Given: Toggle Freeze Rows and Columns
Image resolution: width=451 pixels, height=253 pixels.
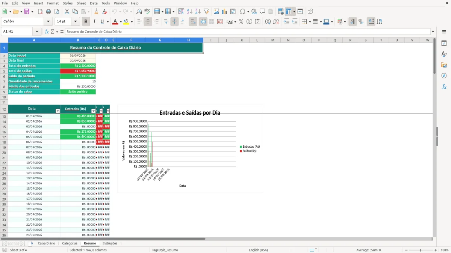Looking at the screenshot, I should pyautogui.click(x=289, y=12).
